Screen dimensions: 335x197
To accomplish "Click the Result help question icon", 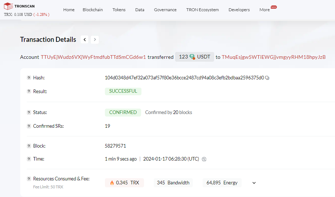I will pos(29,91).
